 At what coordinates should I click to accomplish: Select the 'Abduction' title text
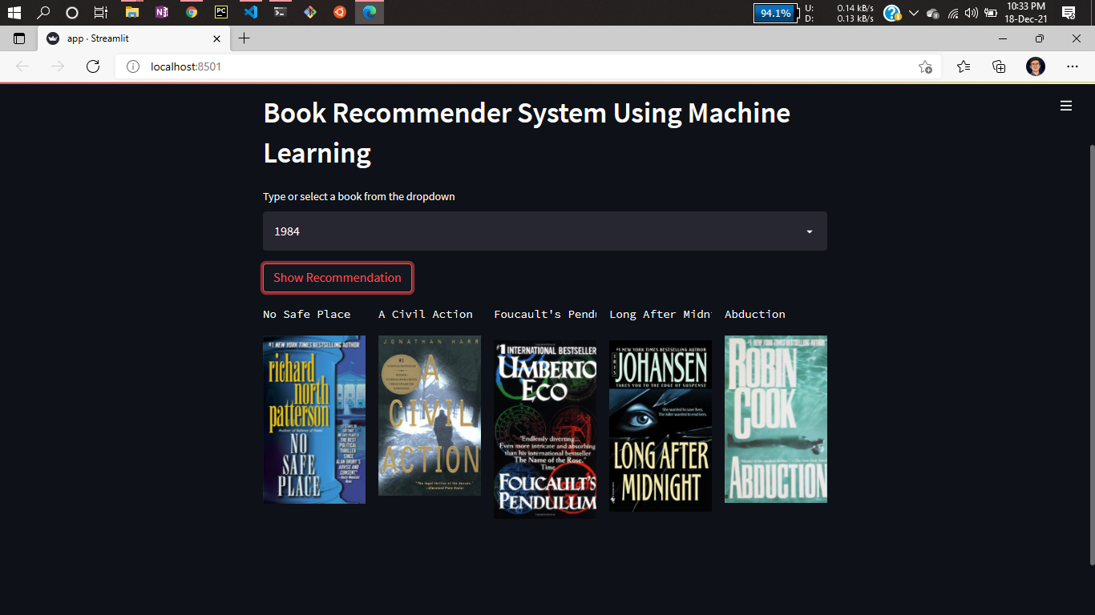(755, 314)
